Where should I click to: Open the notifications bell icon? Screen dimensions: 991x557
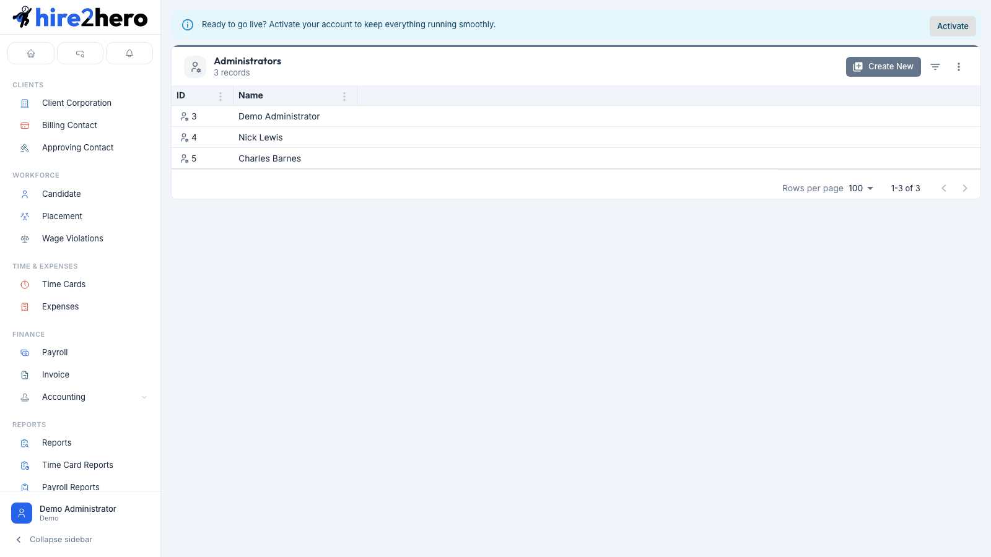(129, 53)
